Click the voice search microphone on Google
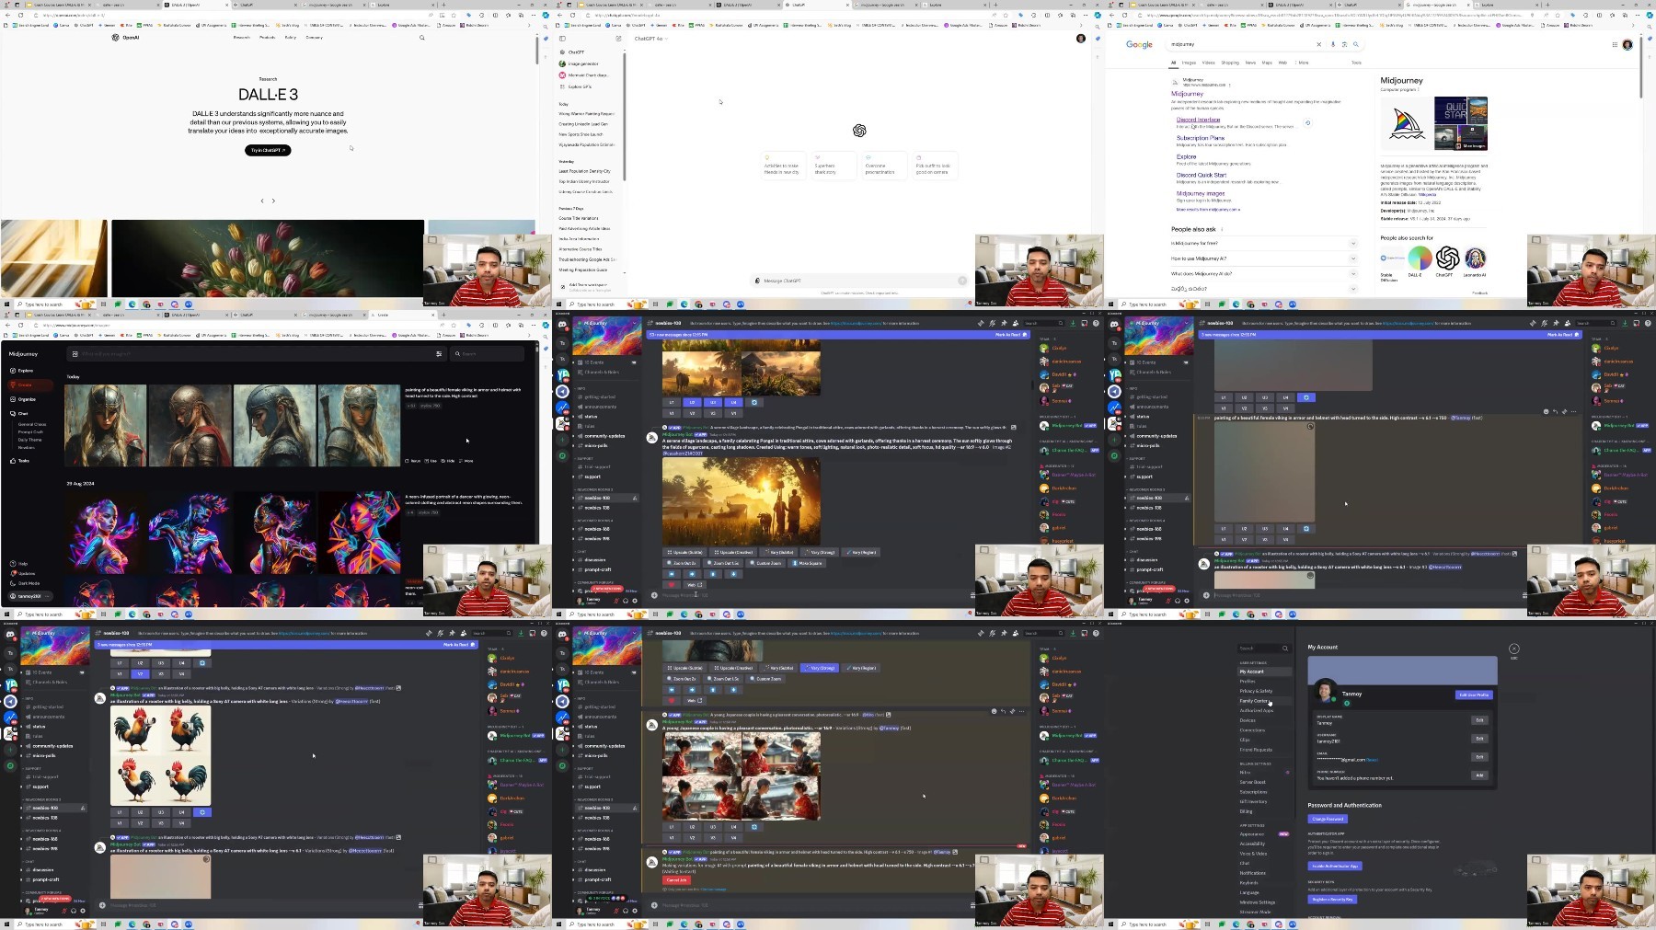 [1334, 44]
